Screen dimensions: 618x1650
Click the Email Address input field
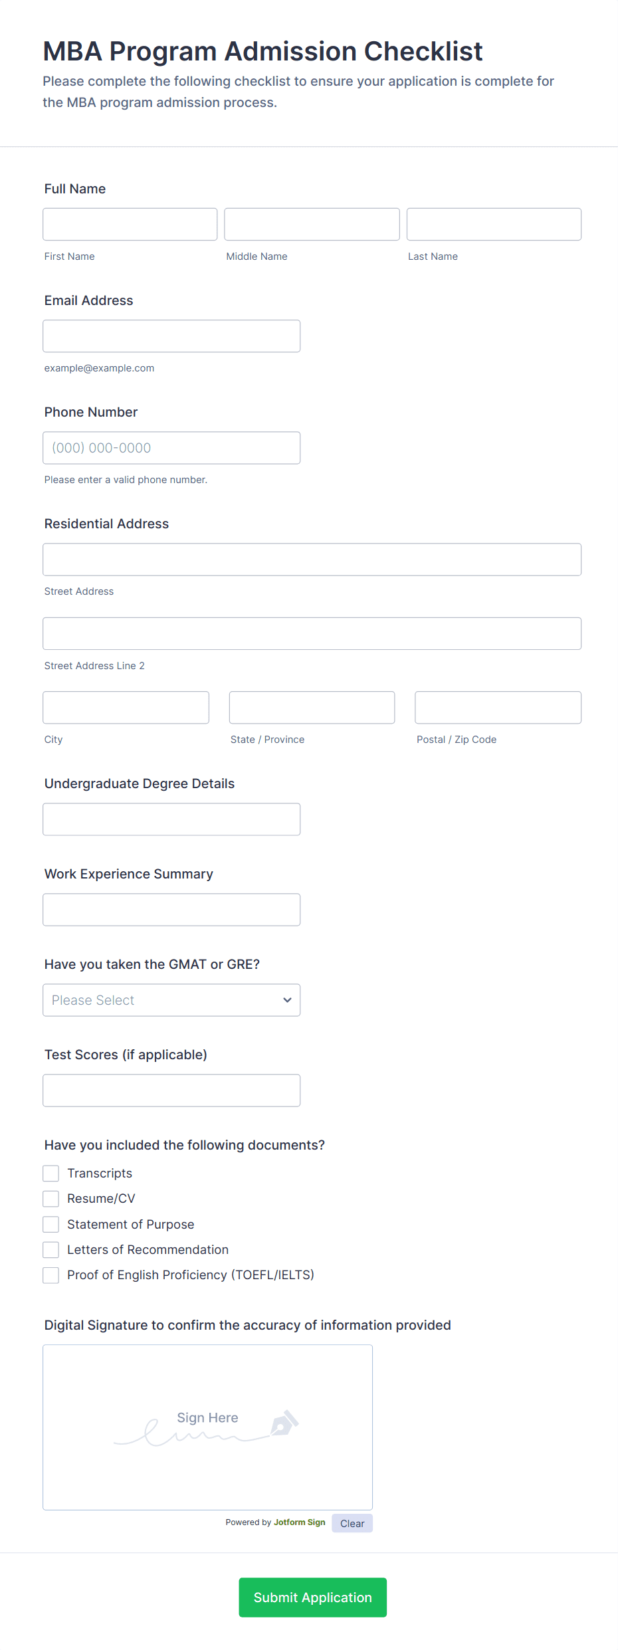coord(171,336)
